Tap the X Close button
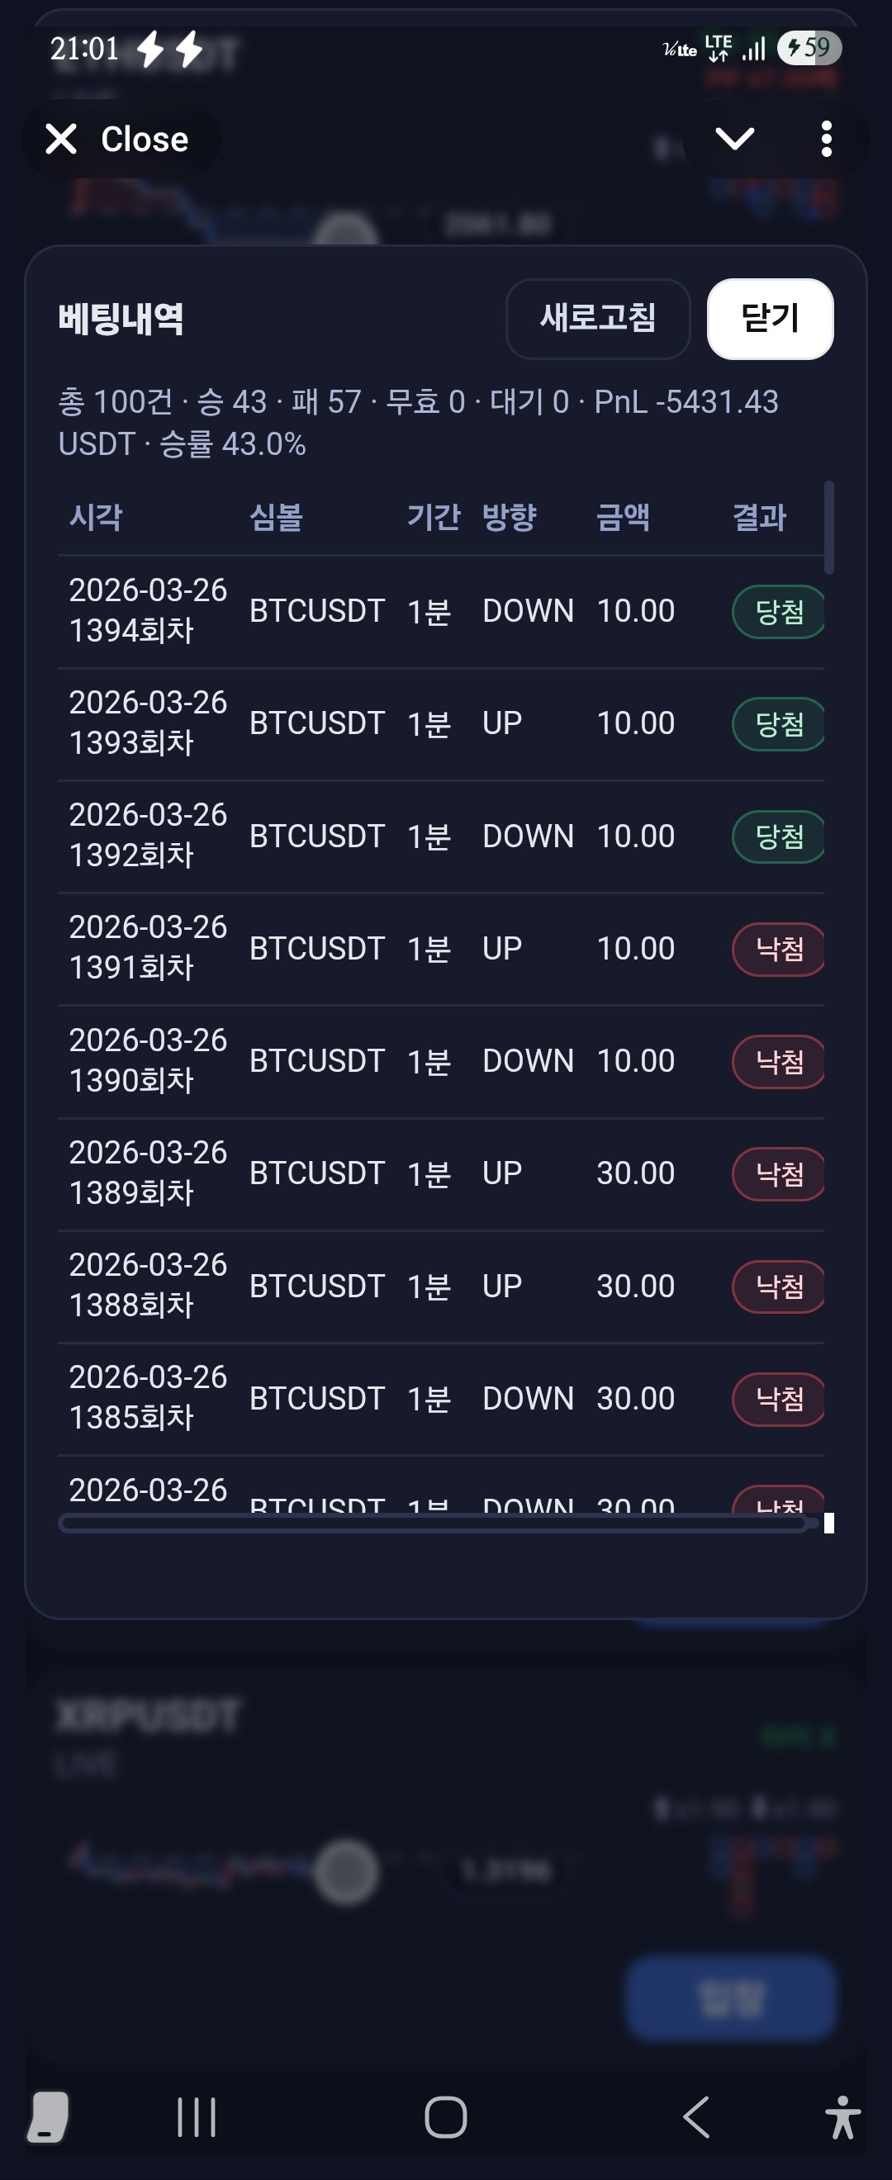Image resolution: width=892 pixels, height=2180 pixels. pos(118,140)
